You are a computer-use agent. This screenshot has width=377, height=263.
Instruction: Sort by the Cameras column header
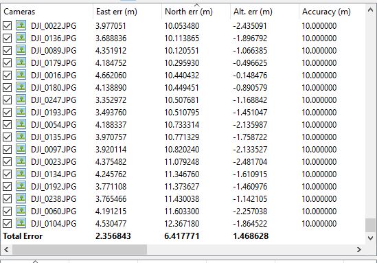coord(47,12)
